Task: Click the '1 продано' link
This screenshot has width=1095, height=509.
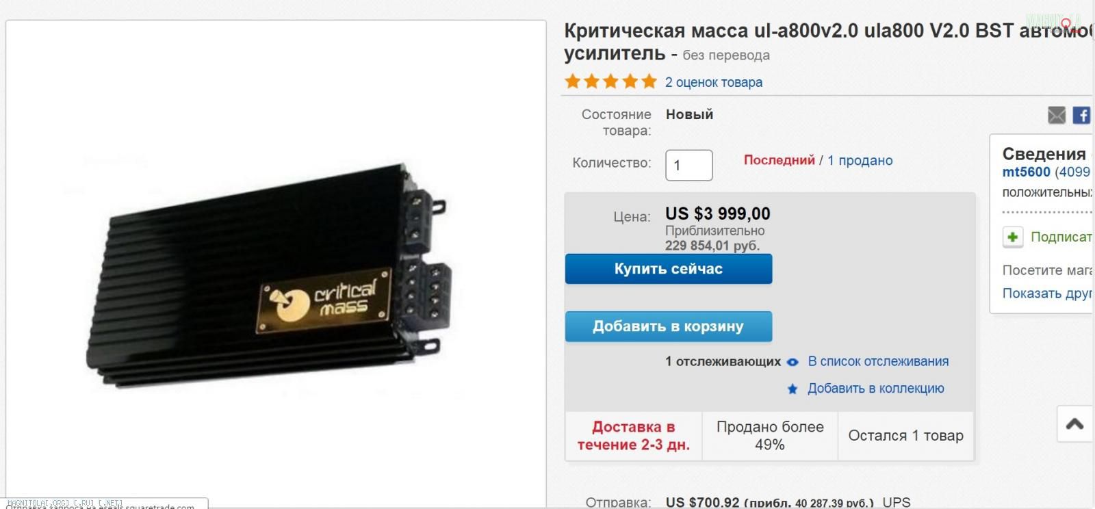Action: pyautogui.click(x=860, y=160)
